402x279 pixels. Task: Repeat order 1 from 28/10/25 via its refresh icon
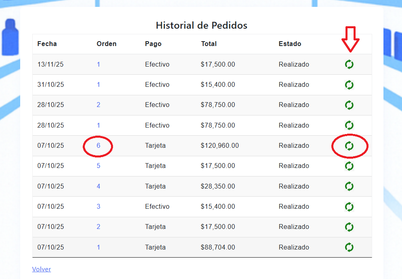349,125
